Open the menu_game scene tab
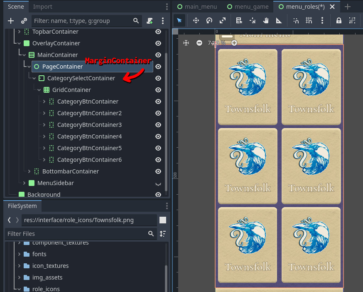 tap(248, 7)
